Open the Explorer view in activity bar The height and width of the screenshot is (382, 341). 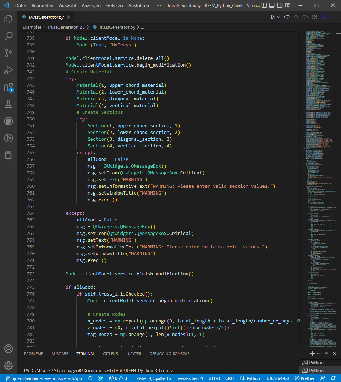click(8, 19)
